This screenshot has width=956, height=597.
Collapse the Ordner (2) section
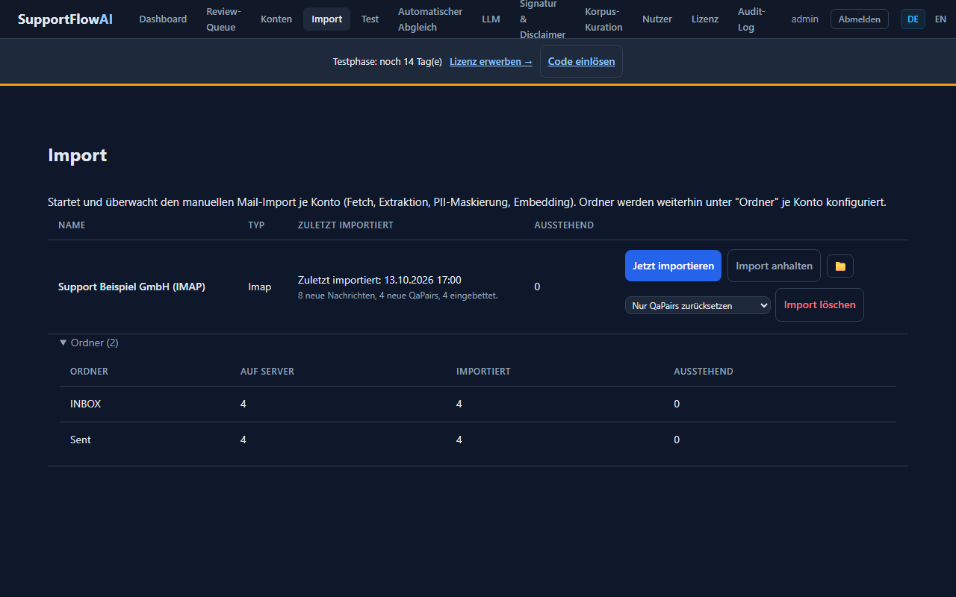click(x=89, y=343)
